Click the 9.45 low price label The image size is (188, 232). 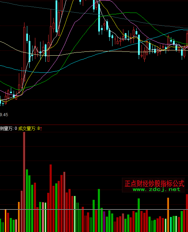[x=4, y=115]
